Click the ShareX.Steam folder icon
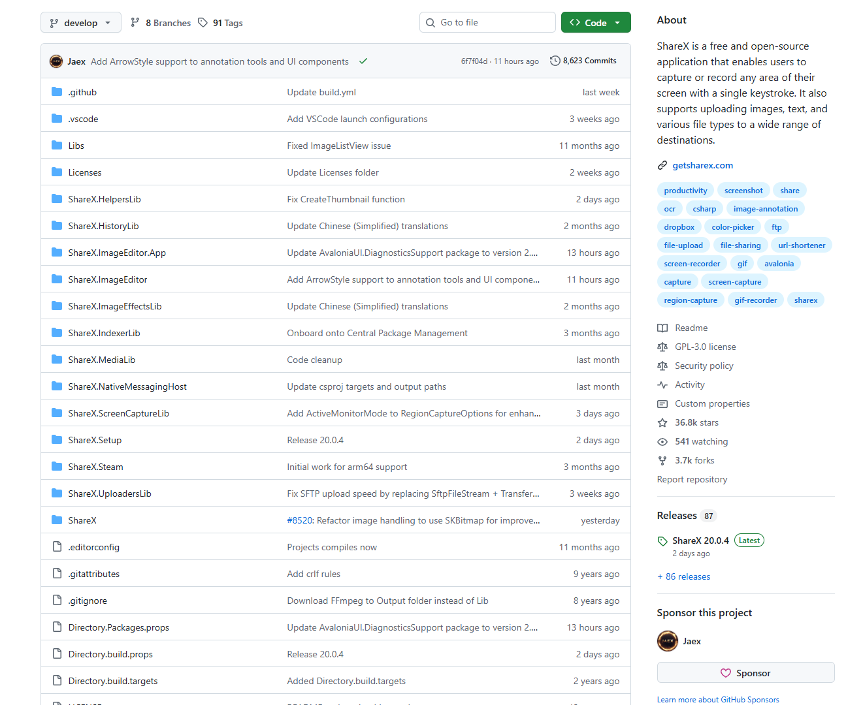 pyautogui.click(x=57, y=467)
